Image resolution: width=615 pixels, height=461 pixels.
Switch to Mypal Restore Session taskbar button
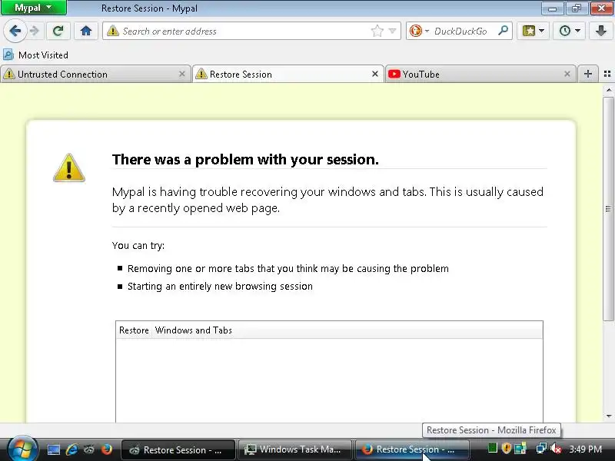pyautogui.click(x=178, y=449)
